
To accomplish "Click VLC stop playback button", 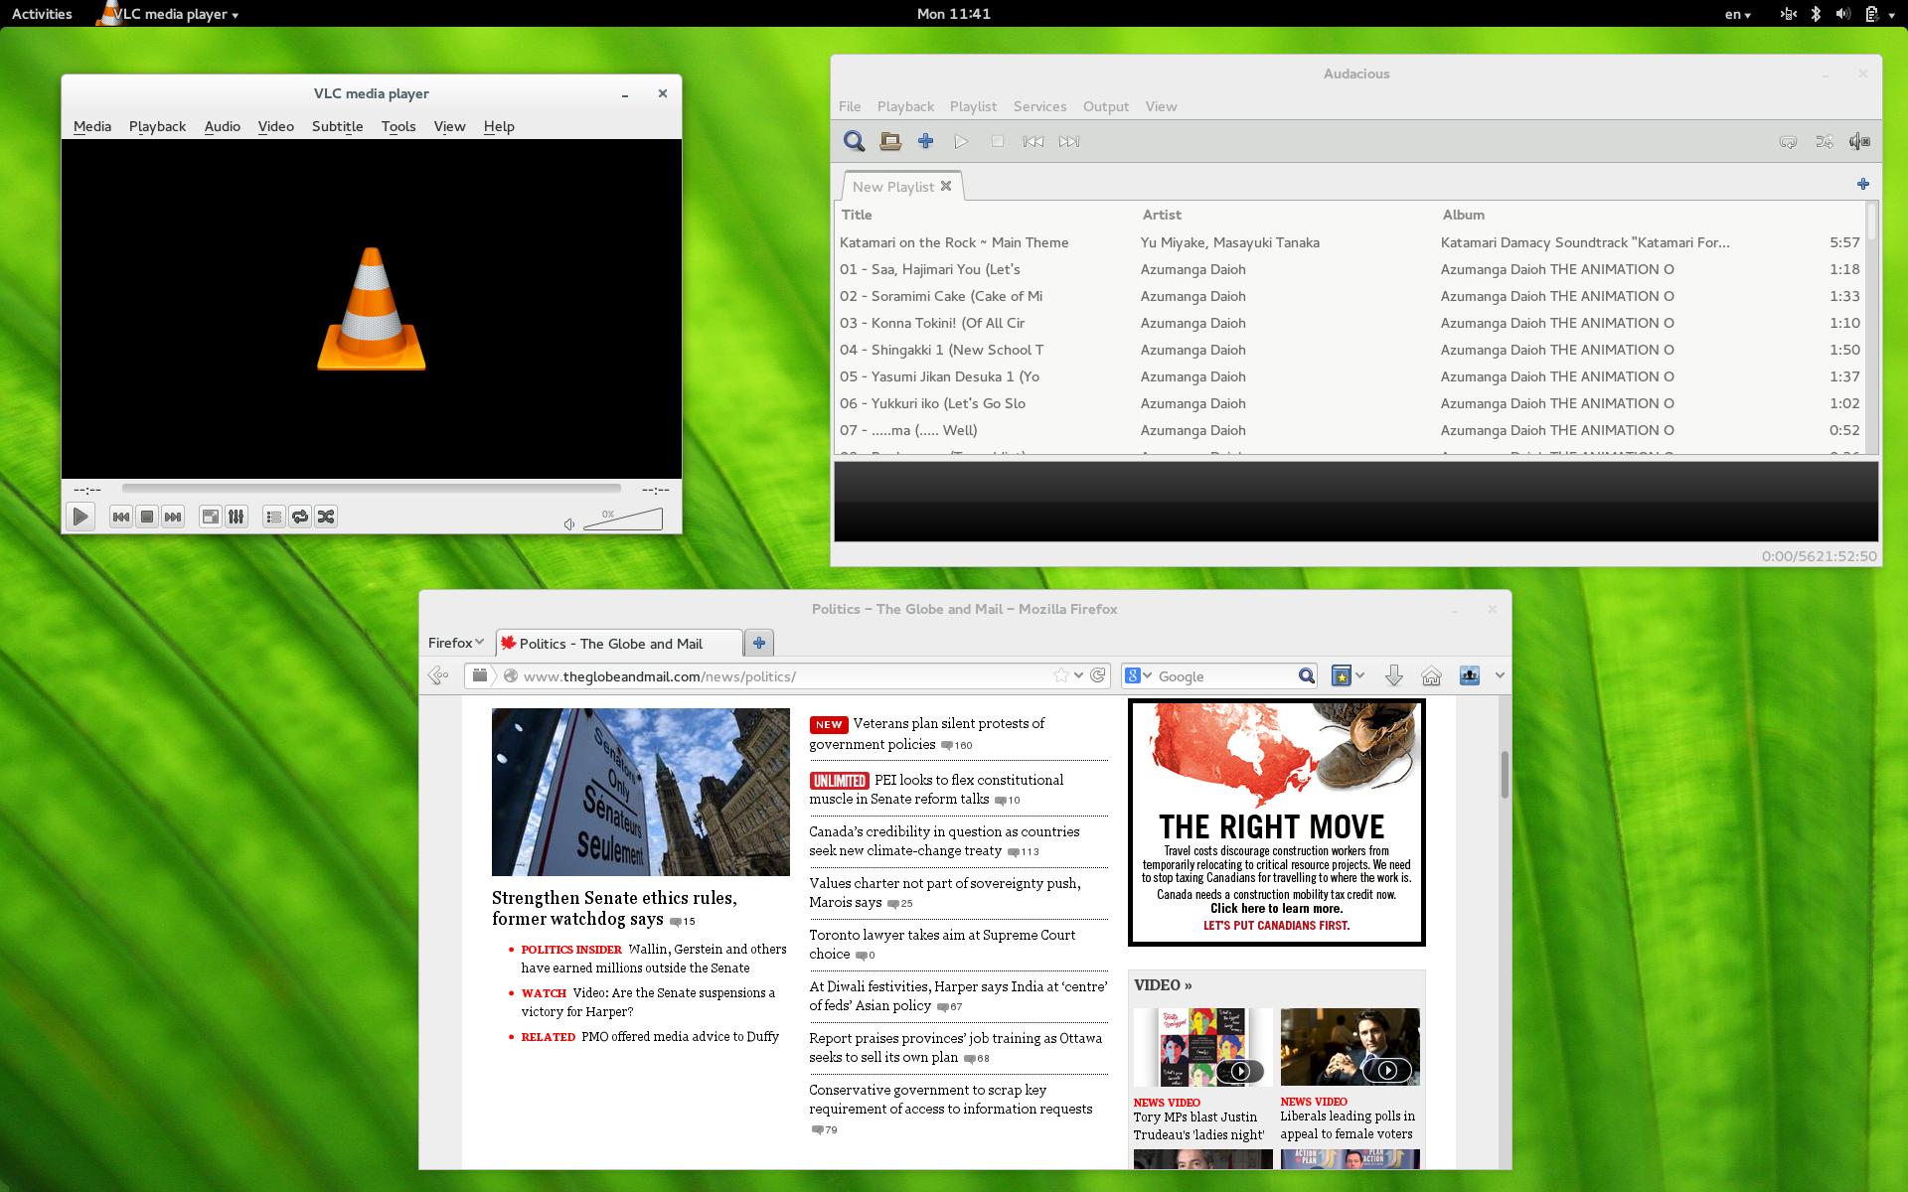I will point(147,517).
